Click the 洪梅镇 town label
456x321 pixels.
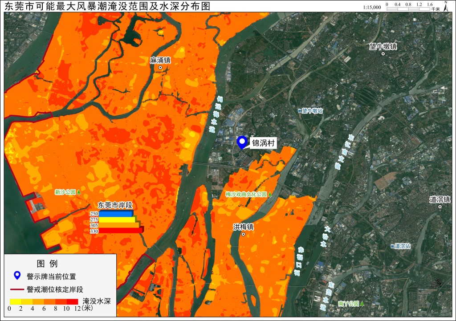244,227
